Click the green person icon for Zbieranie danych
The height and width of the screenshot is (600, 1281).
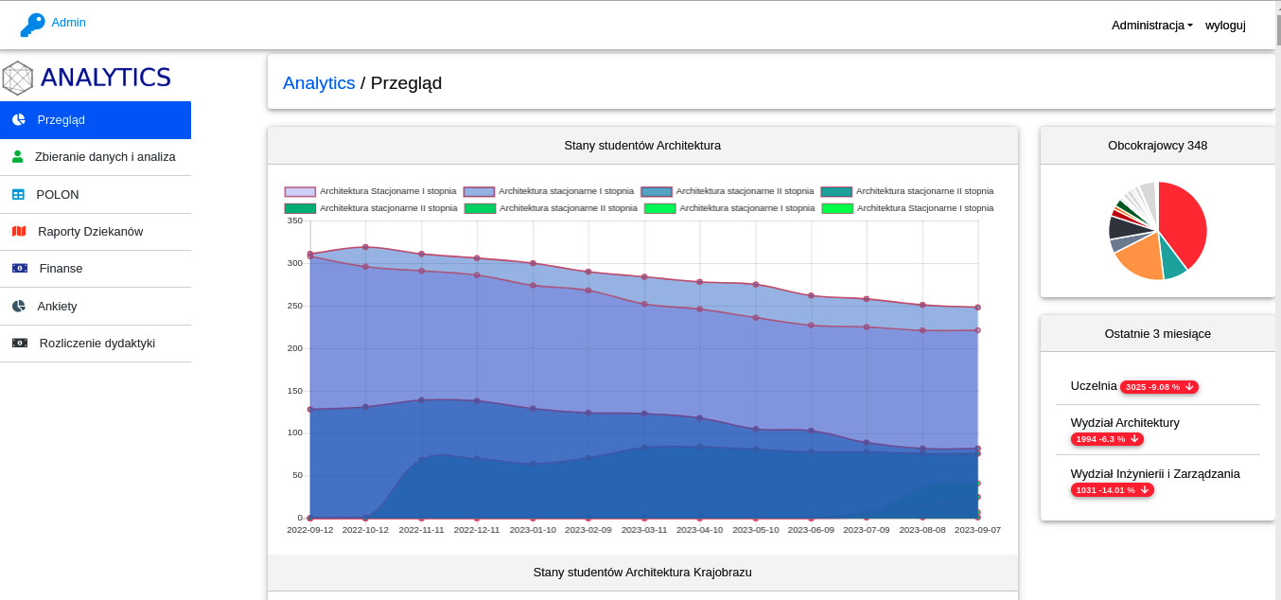17,156
